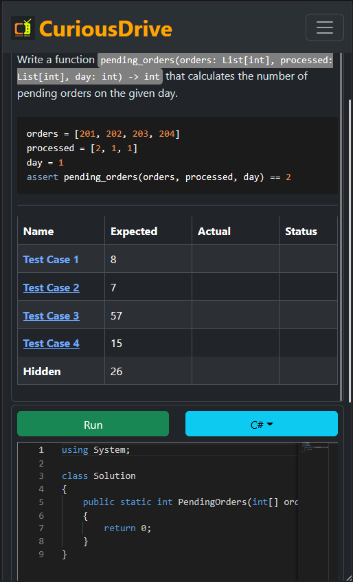The height and width of the screenshot is (582, 353).
Task: Open the C# language dropdown
Action: point(262,423)
